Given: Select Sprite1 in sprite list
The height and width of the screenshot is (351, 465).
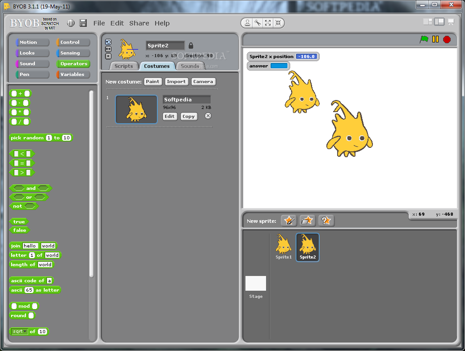Looking at the screenshot, I should (283, 247).
